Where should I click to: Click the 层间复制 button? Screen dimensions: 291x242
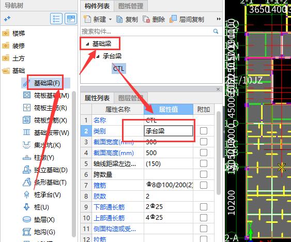(187, 19)
